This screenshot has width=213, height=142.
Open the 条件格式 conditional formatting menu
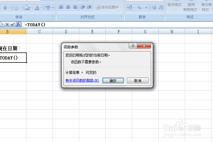click(175, 7)
